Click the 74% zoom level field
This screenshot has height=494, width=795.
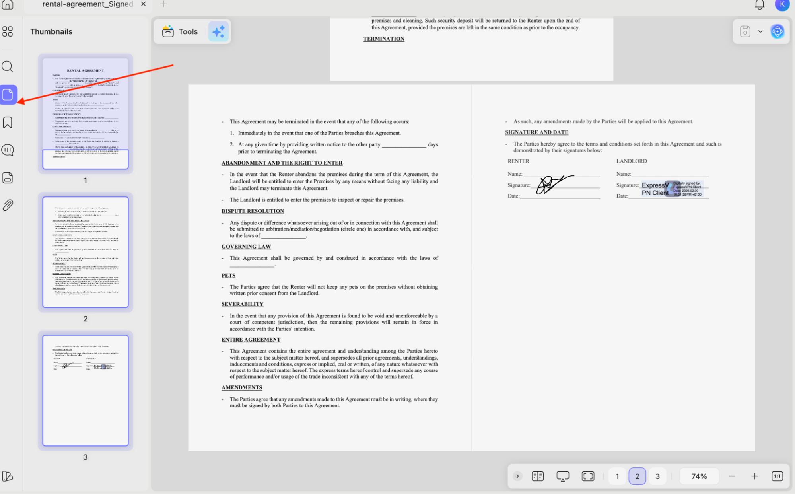(x=699, y=476)
